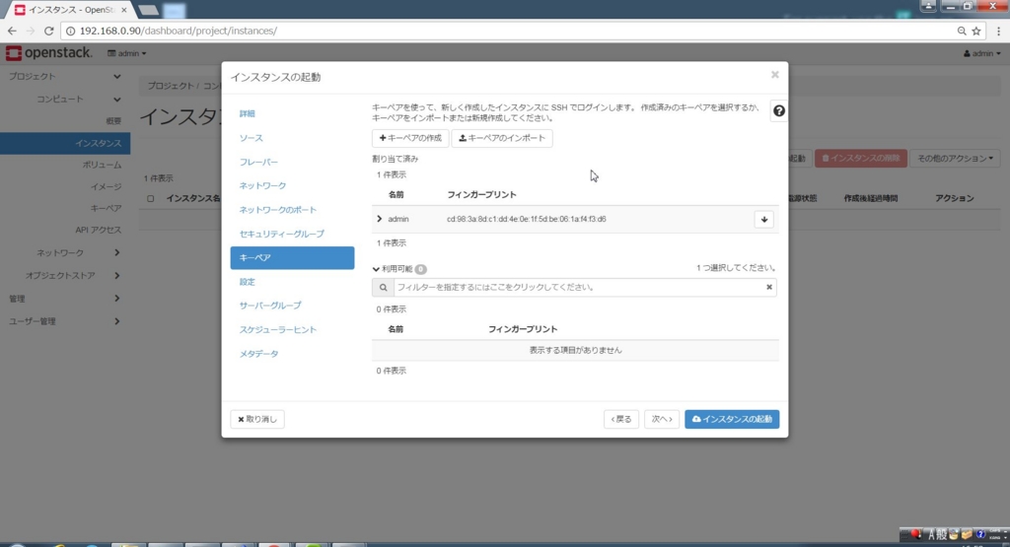Open the メタデータ step
Screen dimensions: 1010x547
coord(259,354)
